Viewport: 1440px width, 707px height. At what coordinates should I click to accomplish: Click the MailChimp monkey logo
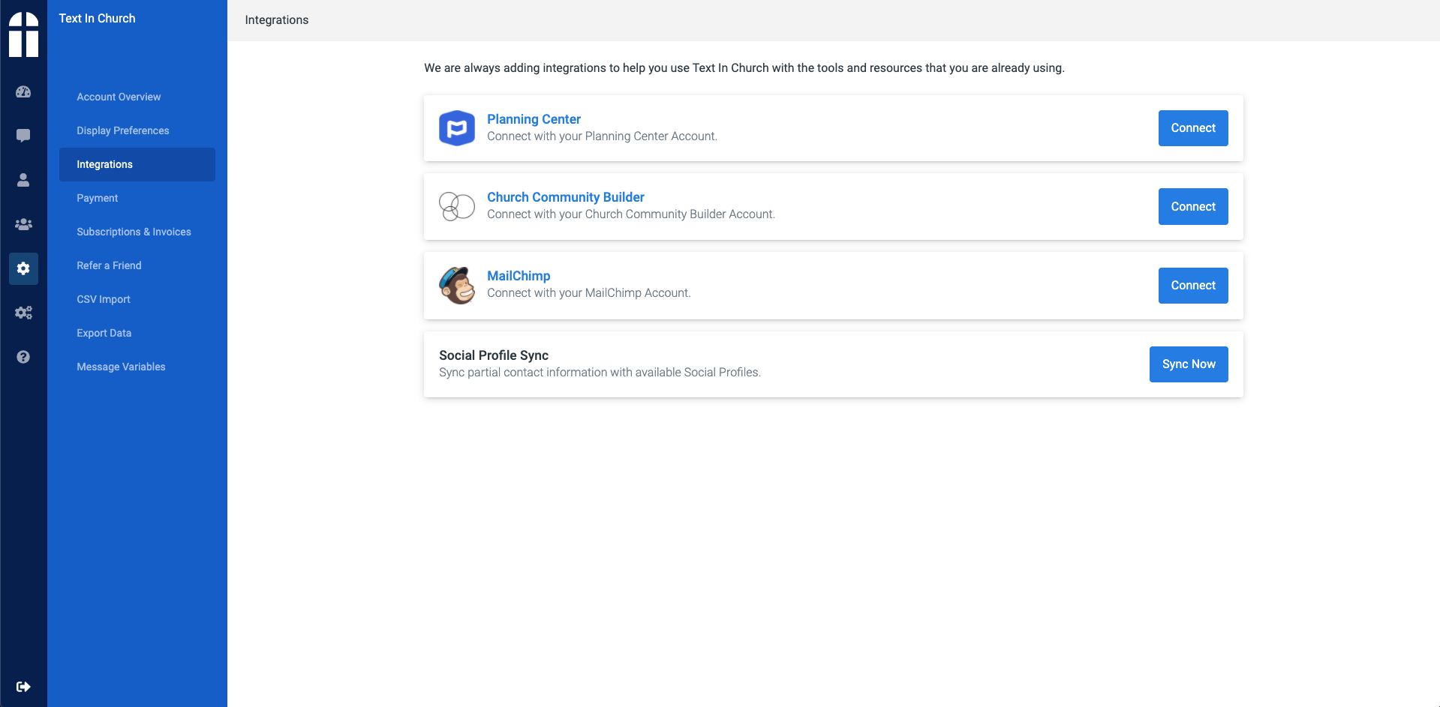click(457, 286)
